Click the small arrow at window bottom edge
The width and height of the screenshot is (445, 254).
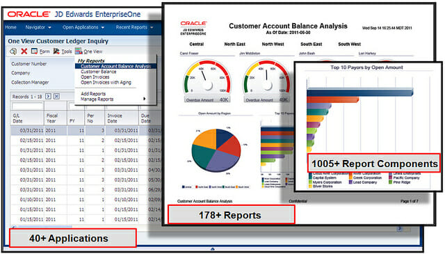pos(213,249)
